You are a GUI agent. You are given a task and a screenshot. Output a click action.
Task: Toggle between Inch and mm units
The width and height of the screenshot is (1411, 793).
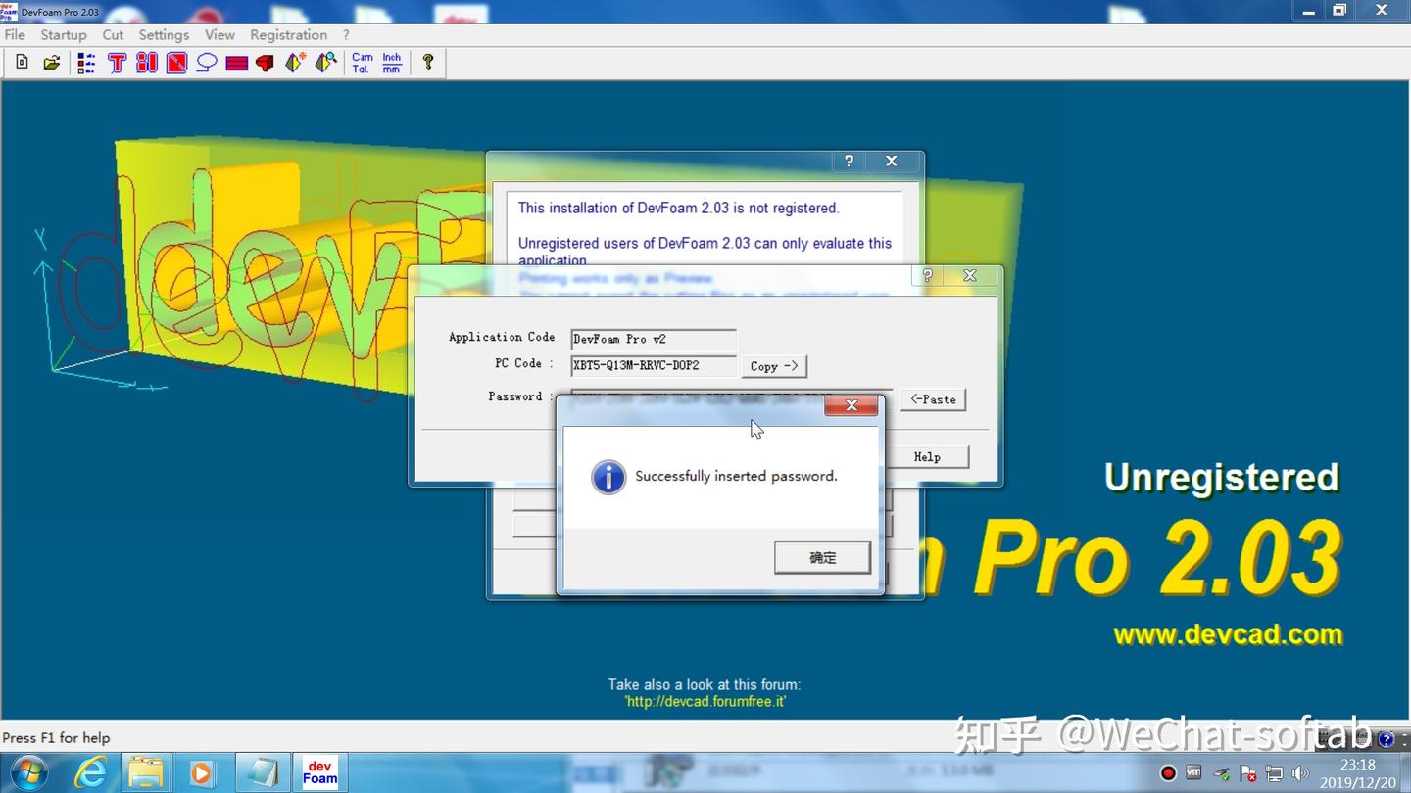(390, 61)
